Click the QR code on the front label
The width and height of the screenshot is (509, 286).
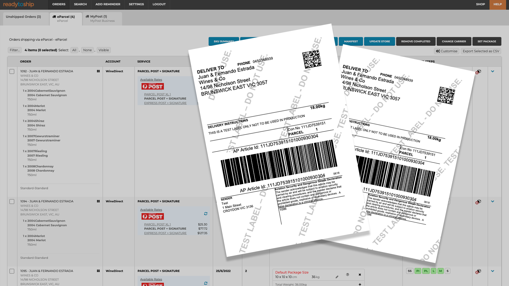pyautogui.click(x=312, y=59)
